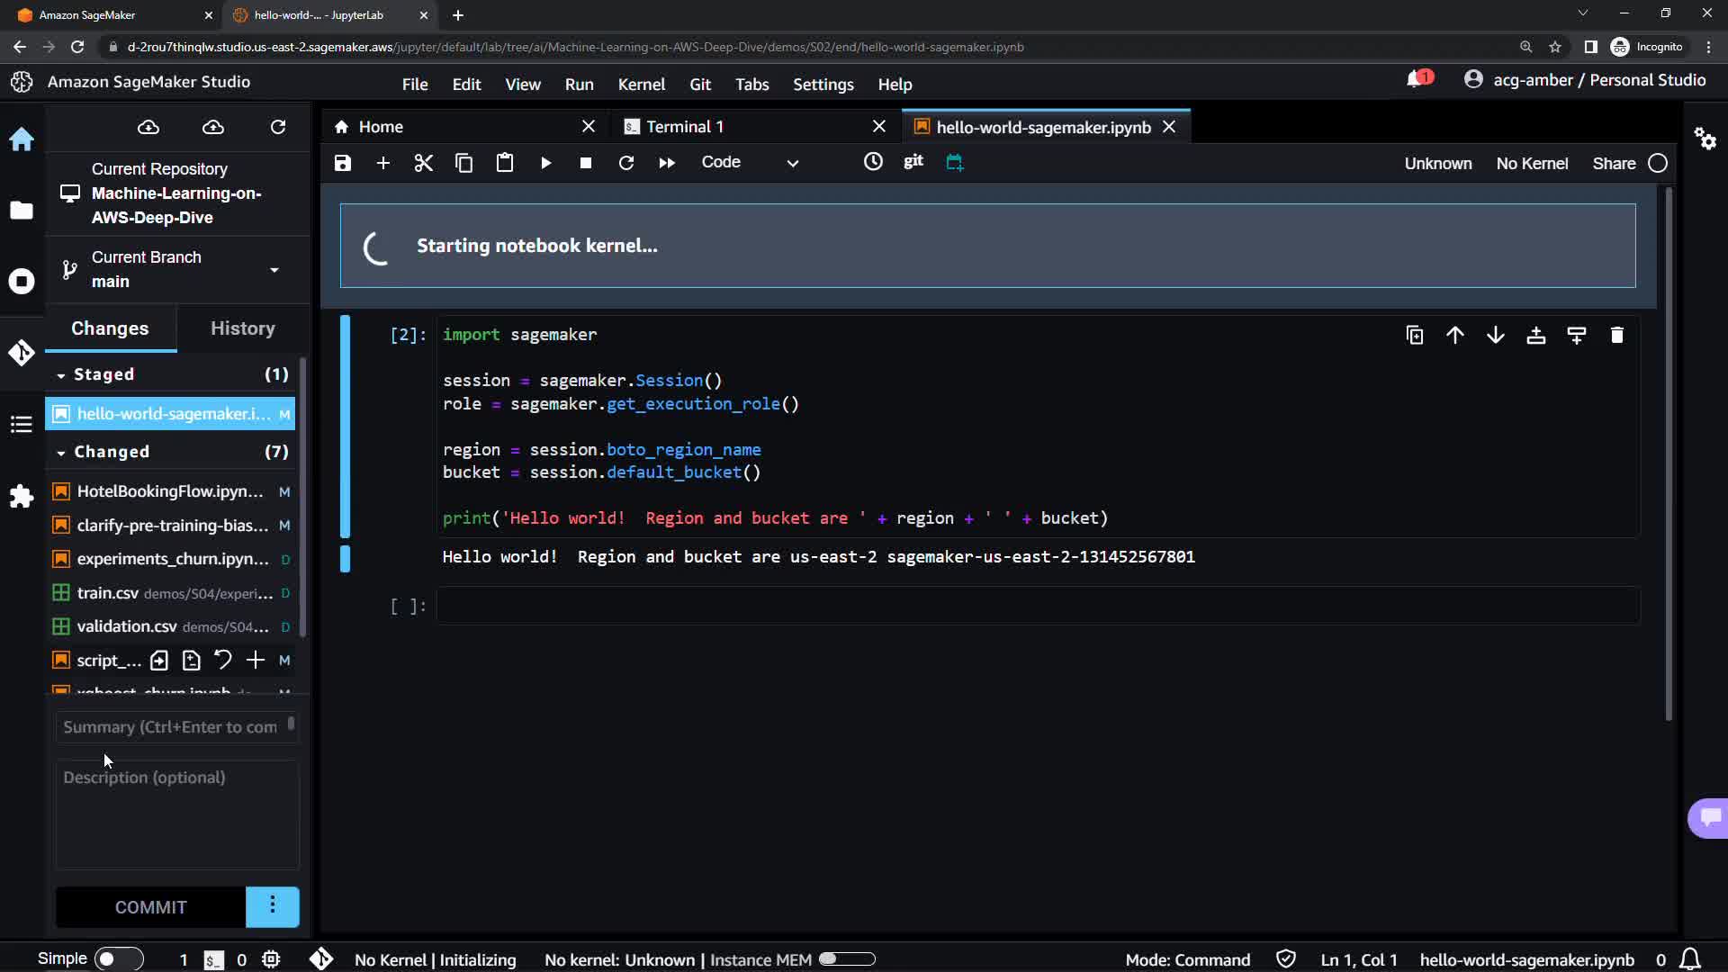Pull latest changes cloud download icon
This screenshot has height=972, width=1728.
click(148, 127)
